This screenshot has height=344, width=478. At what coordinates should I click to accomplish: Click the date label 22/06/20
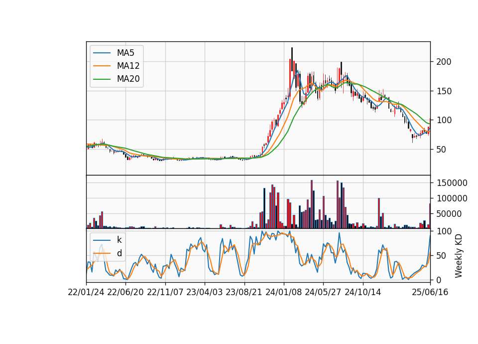pos(125,292)
